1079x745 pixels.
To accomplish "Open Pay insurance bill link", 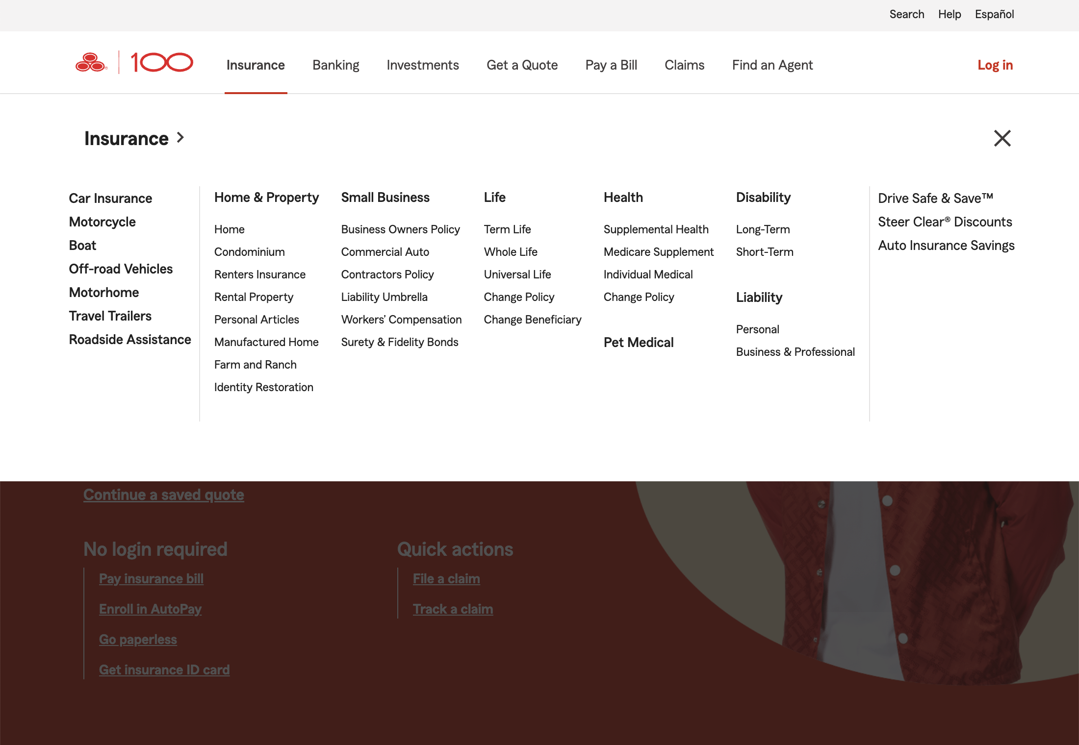I will click(151, 578).
